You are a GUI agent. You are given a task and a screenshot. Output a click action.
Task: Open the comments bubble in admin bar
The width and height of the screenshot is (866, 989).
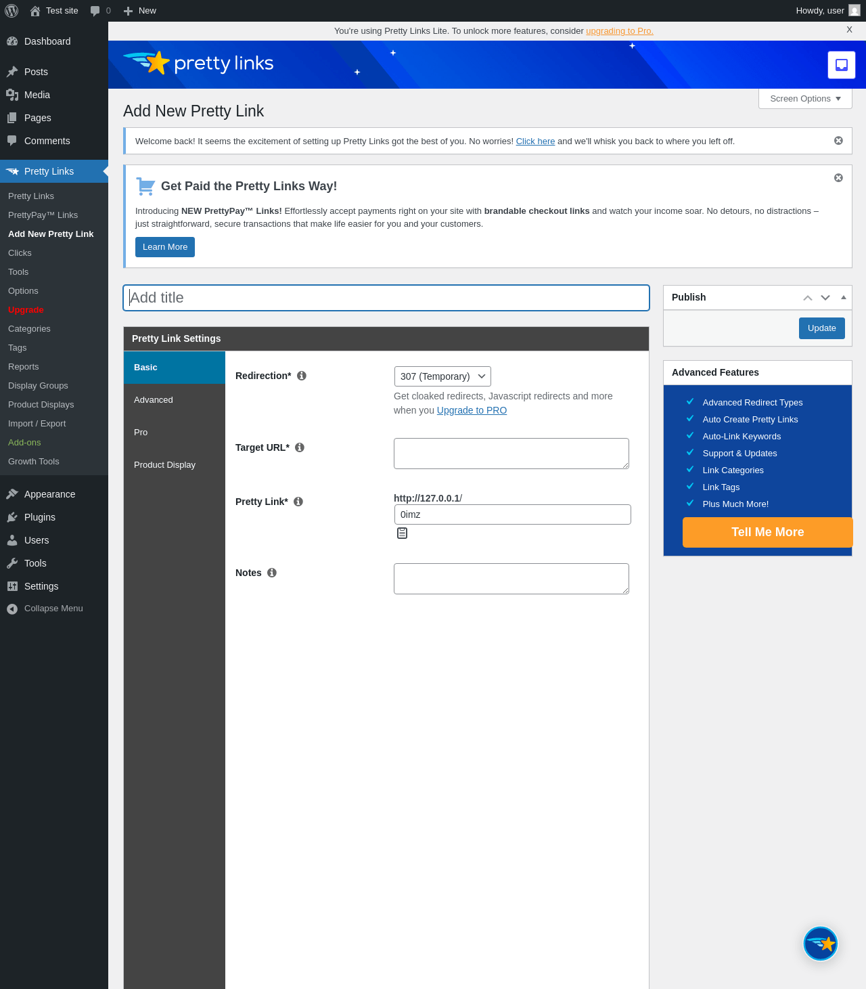pos(100,11)
